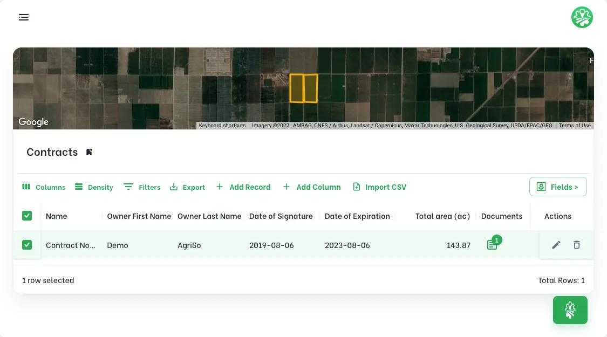Toggle the select-all header checkbox
This screenshot has height=337, width=607.
pyautogui.click(x=27, y=216)
